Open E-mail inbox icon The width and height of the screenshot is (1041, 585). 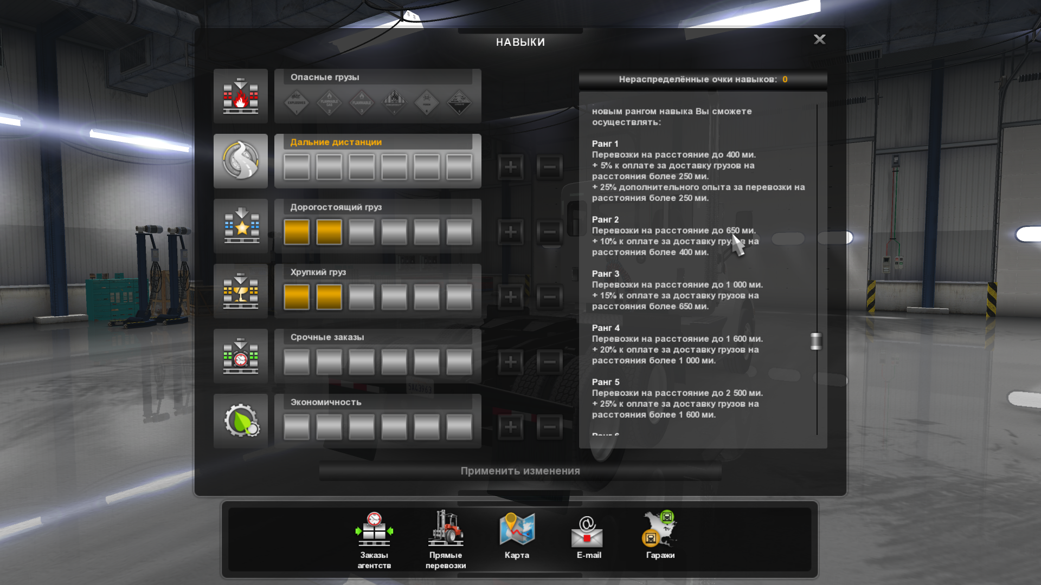coord(588,532)
